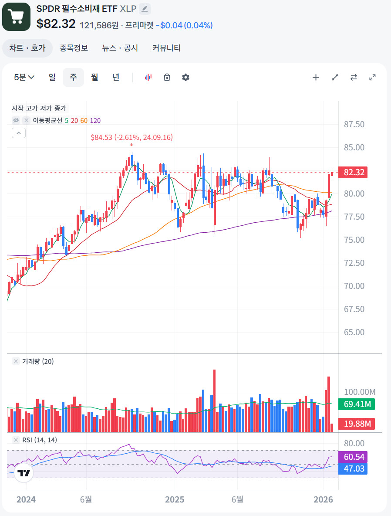
Task: Expand the chart to fullscreen
Action: coord(372,77)
